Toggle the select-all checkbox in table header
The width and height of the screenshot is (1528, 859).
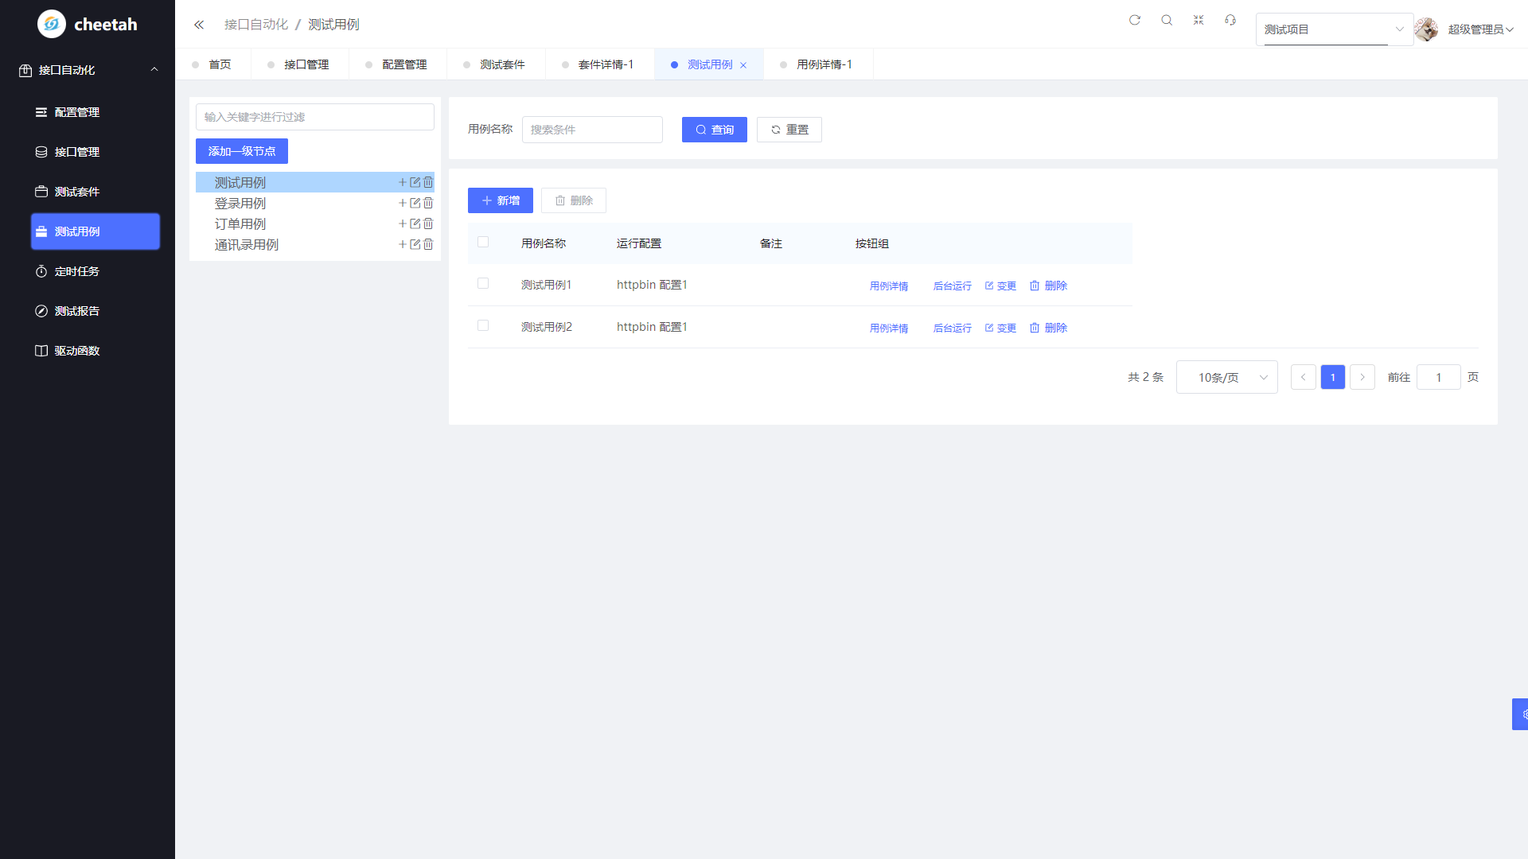click(x=483, y=243)
